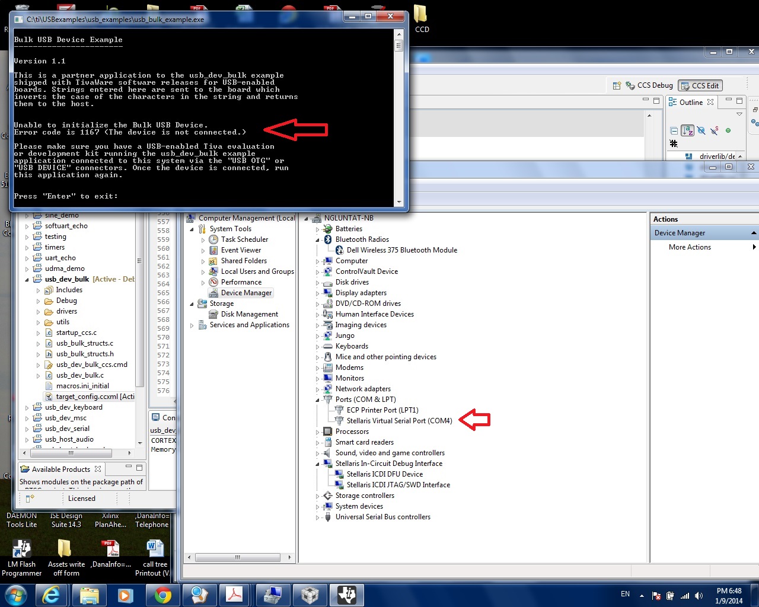Open Google Chrome from the taskbar
The height and width of the screenshot is (607, 759).
tap(162, 595)
